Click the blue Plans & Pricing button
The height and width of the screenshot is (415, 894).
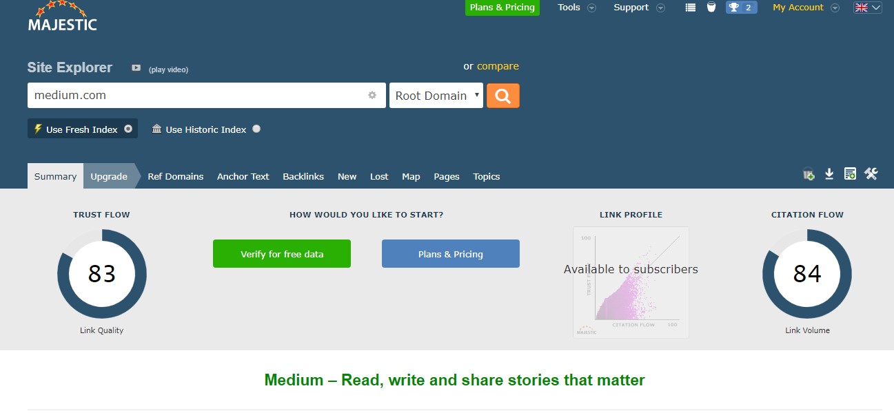coord(451,254)
